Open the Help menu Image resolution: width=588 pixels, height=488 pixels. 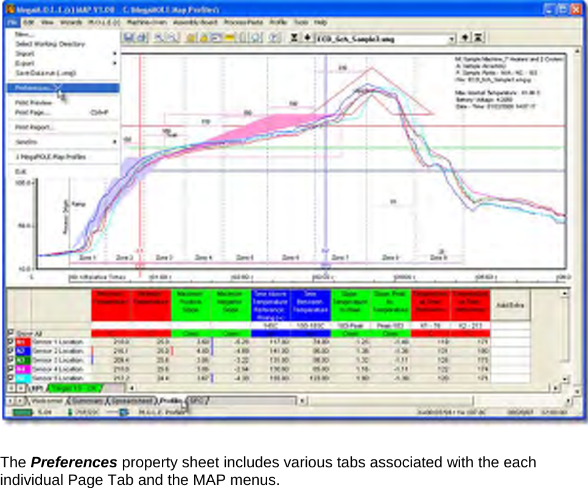pos(320,22)
